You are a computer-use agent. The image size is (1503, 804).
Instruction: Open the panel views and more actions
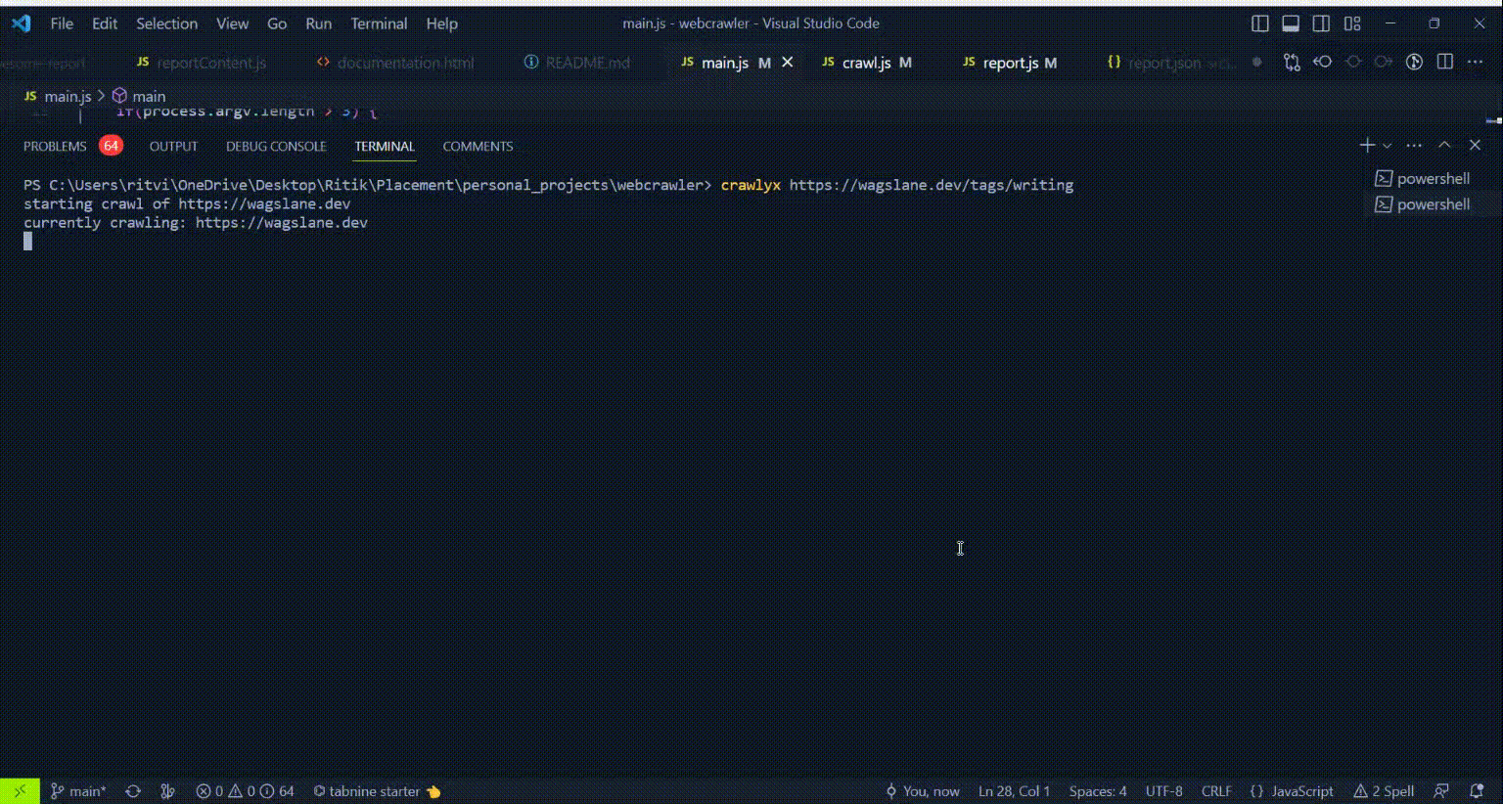(1414, 145)
